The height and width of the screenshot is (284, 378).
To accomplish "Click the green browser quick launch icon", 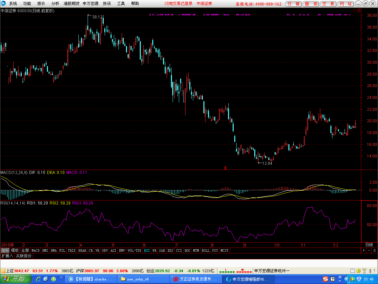I will (x=53, y=279).
